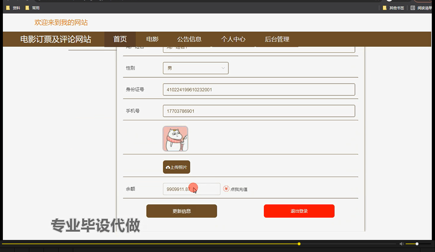
Task: Adjust the player volume slider
Action: pos(418,244)
